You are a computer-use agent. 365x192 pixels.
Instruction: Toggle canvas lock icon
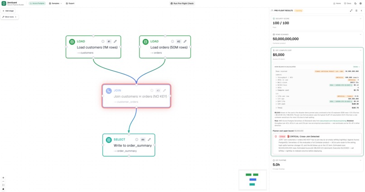[x=3, y=189]
